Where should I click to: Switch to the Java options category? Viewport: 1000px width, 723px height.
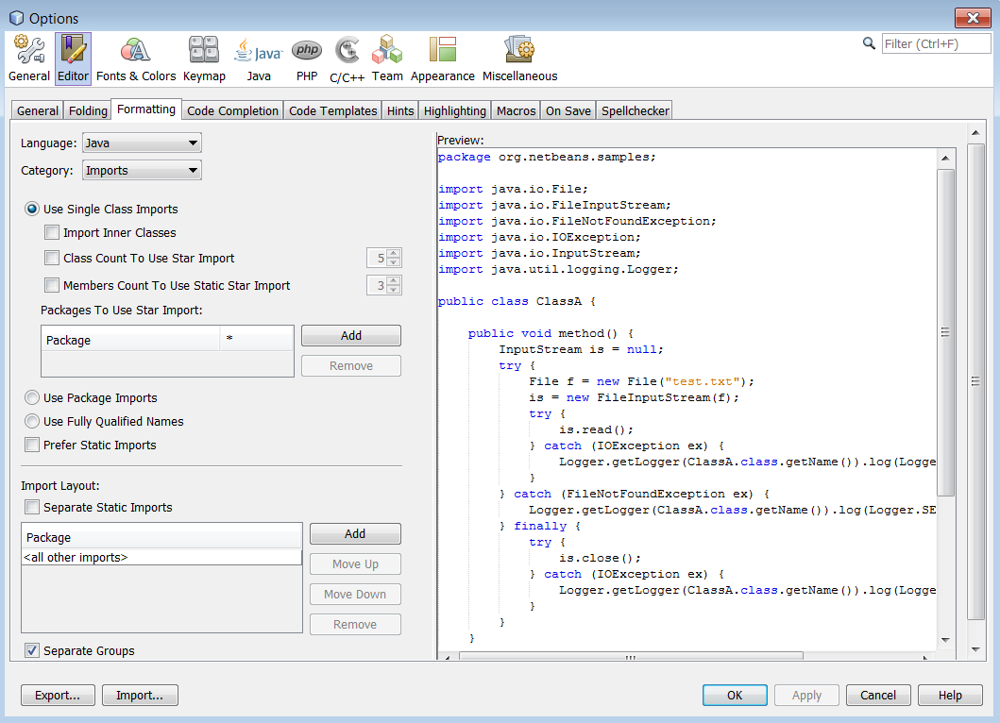pos(259,59)
